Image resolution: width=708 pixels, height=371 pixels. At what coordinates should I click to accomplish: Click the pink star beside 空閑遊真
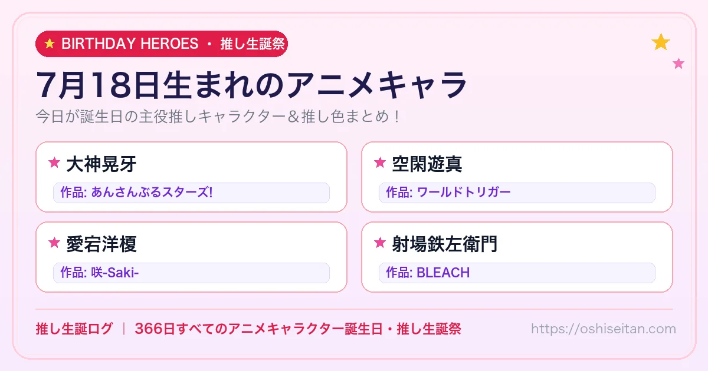point(380,163)
